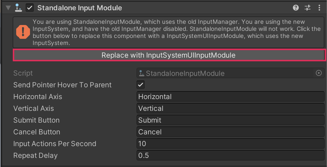327x167 pixels.
Task: Open the component help reference icon
Action: pyautogui.click(x=296, y=8)
